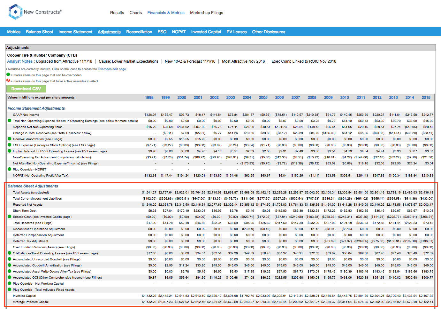Click the 2002 year column header

[214, 98]
